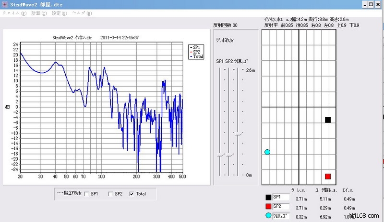Click the black SP1 speaker marker in room grid
The width and height of the screenshot is (384, 222).
328,120
